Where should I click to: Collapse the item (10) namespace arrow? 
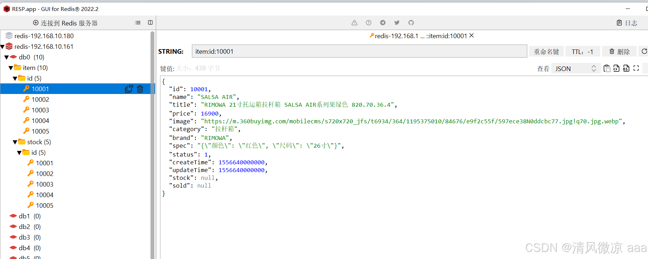tap(11, 68)
